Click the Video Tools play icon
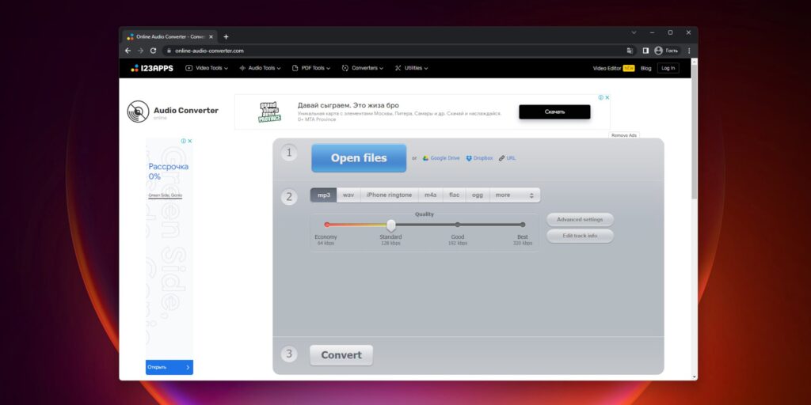 [188, 68]
